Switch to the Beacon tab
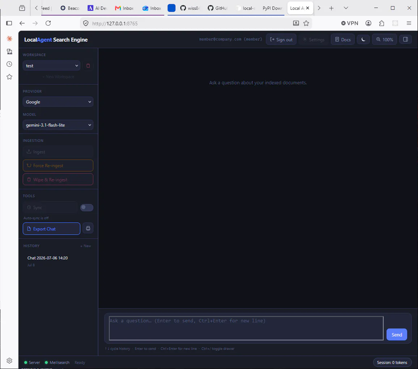This screenshot has width=418, height=369. pyautogui.click(x=69, y=8)
